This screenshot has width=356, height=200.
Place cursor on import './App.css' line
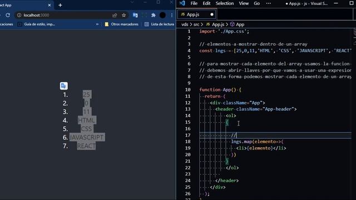[224, 31]
